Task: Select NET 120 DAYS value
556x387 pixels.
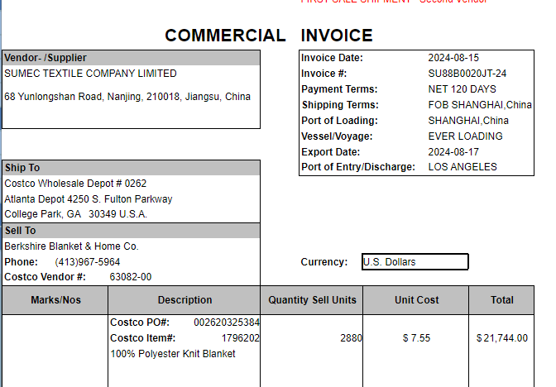Action: tap(462, 89)
